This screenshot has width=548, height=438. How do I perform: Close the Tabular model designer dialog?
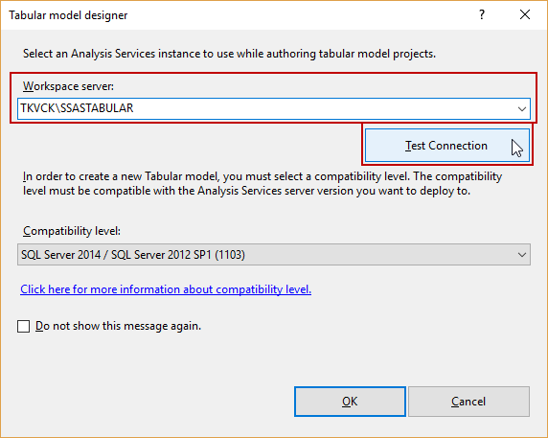525,14
